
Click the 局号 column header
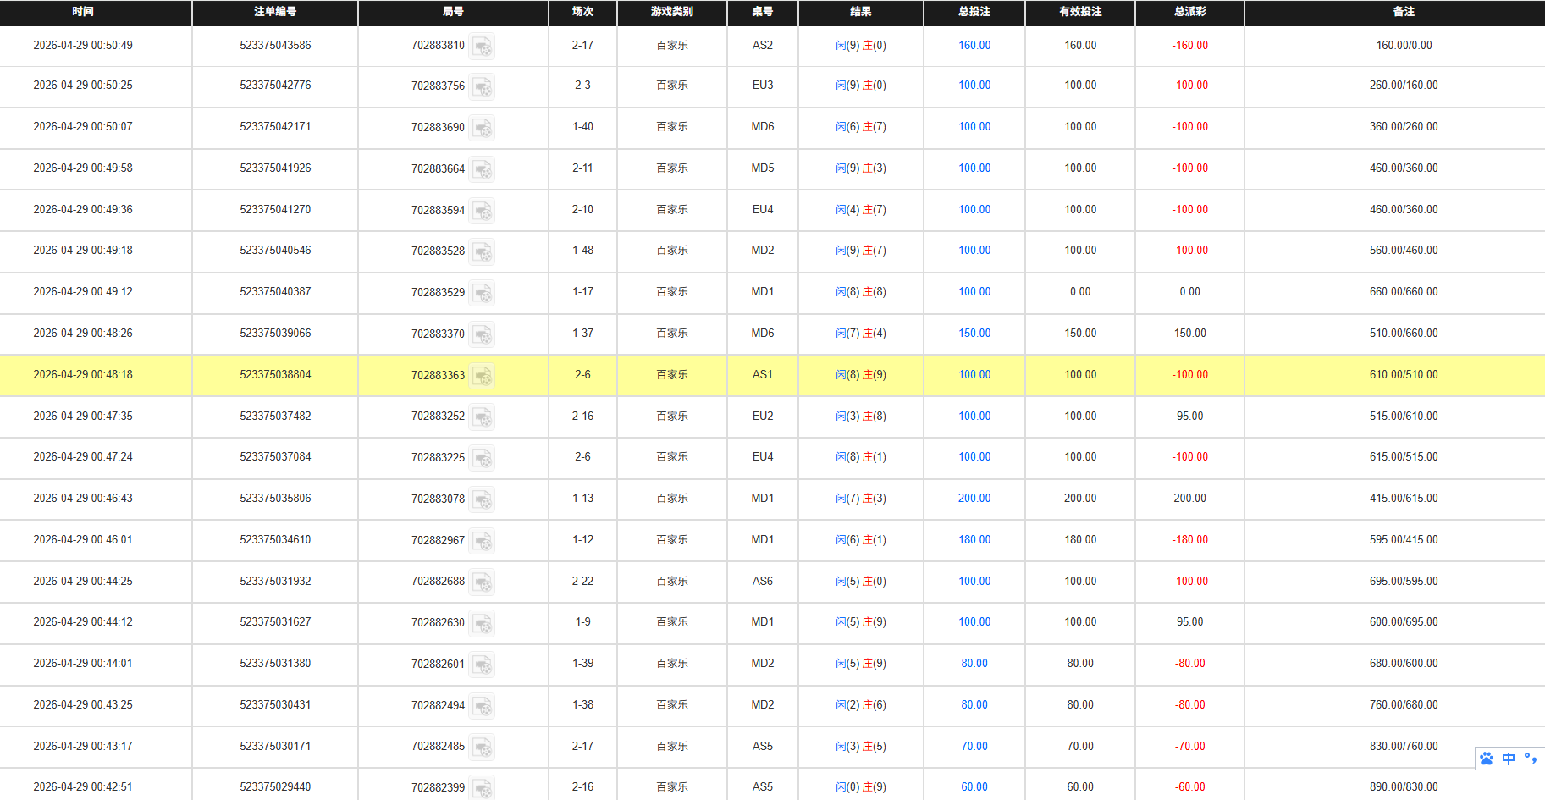pos(453,12)
